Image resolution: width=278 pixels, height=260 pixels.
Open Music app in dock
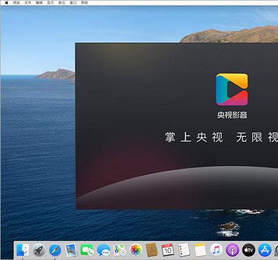pos(216,250)
